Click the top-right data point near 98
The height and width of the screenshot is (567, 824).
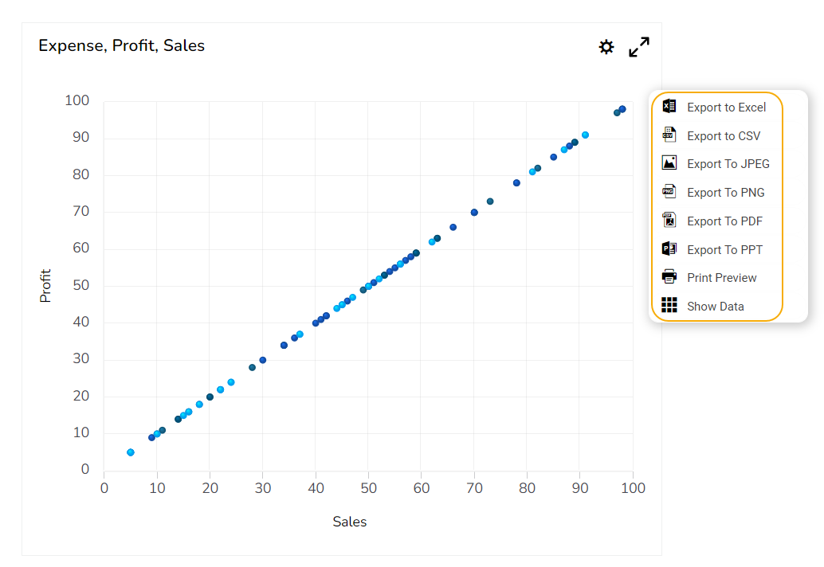tap(622, 109)
